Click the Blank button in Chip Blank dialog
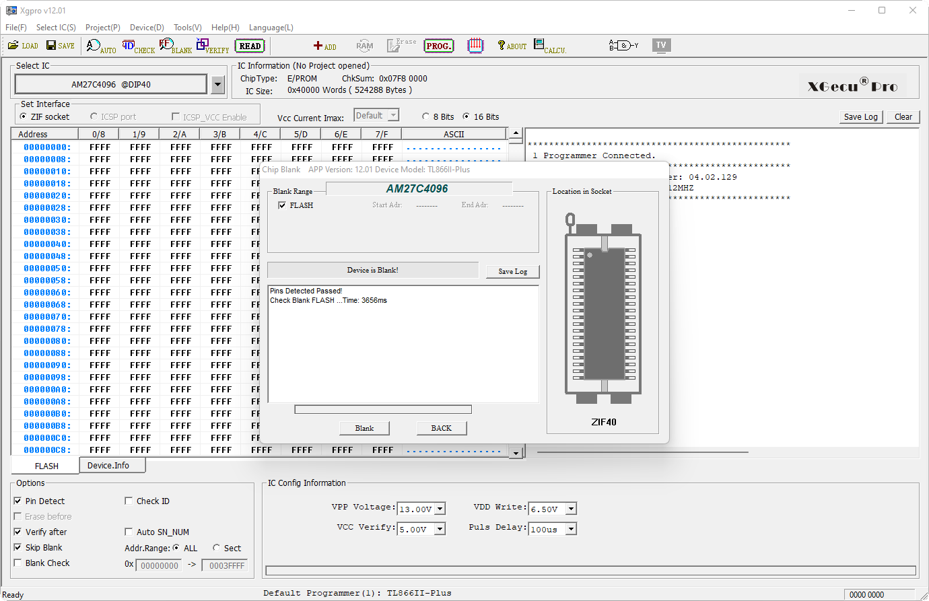This screenshot has height=601, width=929. pos(364,428)
